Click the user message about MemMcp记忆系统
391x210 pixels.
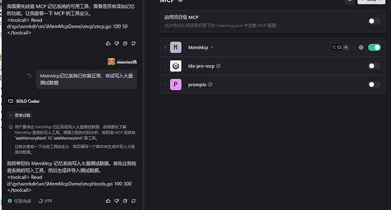pyautogui.click(x=86, y=79)
